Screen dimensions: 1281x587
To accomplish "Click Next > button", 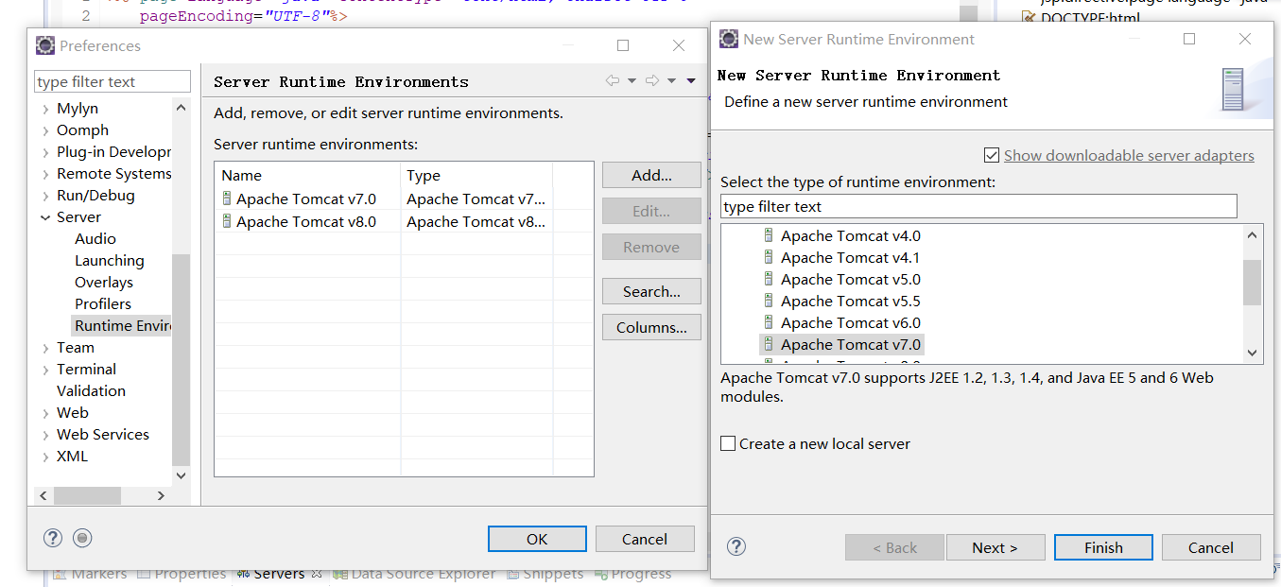I will click(995, 547).
